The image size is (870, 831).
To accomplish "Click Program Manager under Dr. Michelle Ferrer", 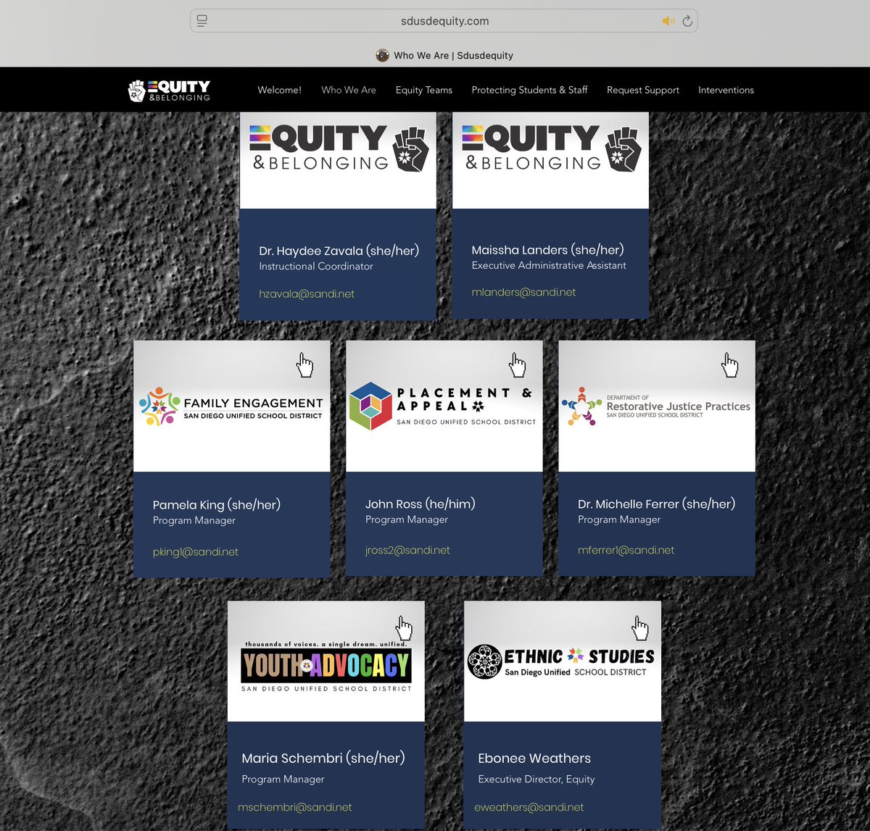I will tap(619, 520).
